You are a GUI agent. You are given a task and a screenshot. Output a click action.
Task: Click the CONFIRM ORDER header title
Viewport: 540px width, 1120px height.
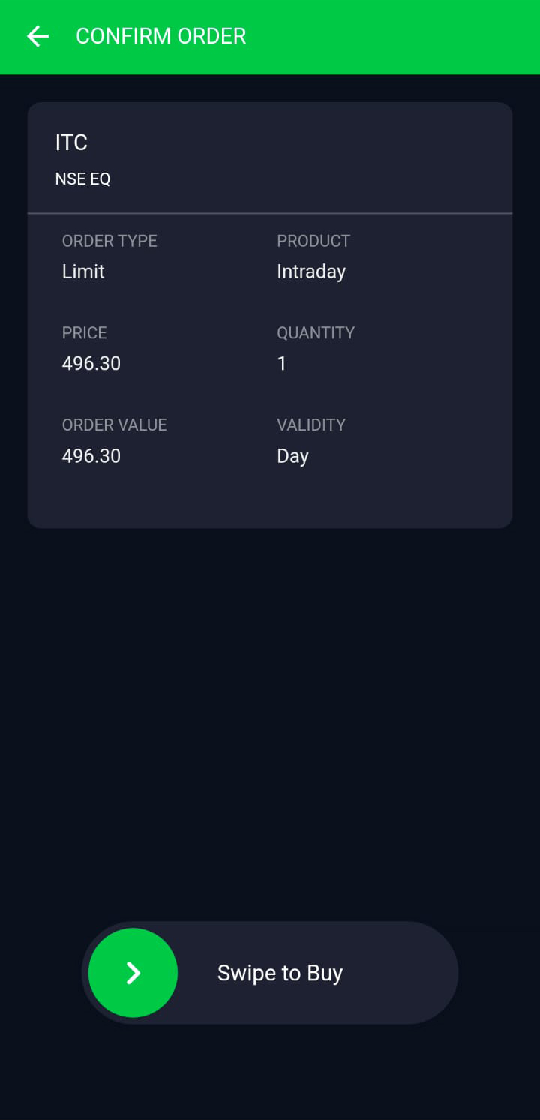click(160, 36)
